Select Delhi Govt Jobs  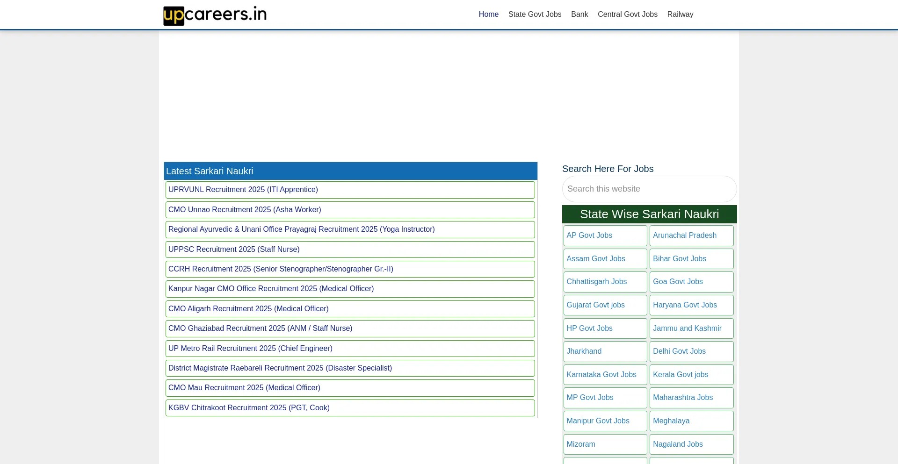(691, 351)
